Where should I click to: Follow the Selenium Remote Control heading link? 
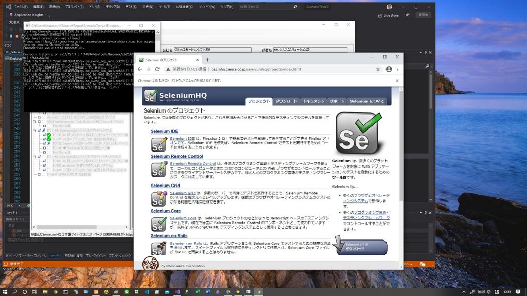click(177, 156)
